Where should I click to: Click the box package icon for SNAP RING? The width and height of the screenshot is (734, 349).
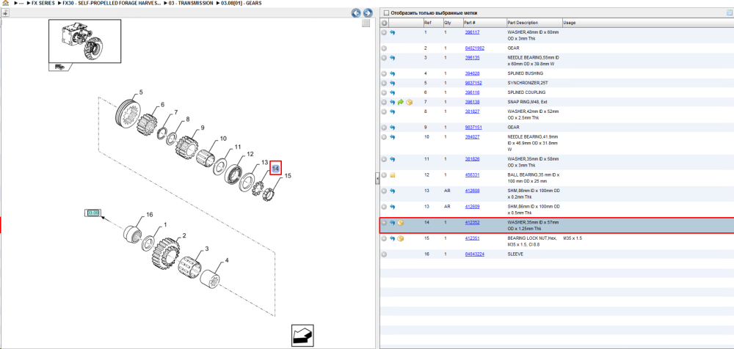coord(409,102)
